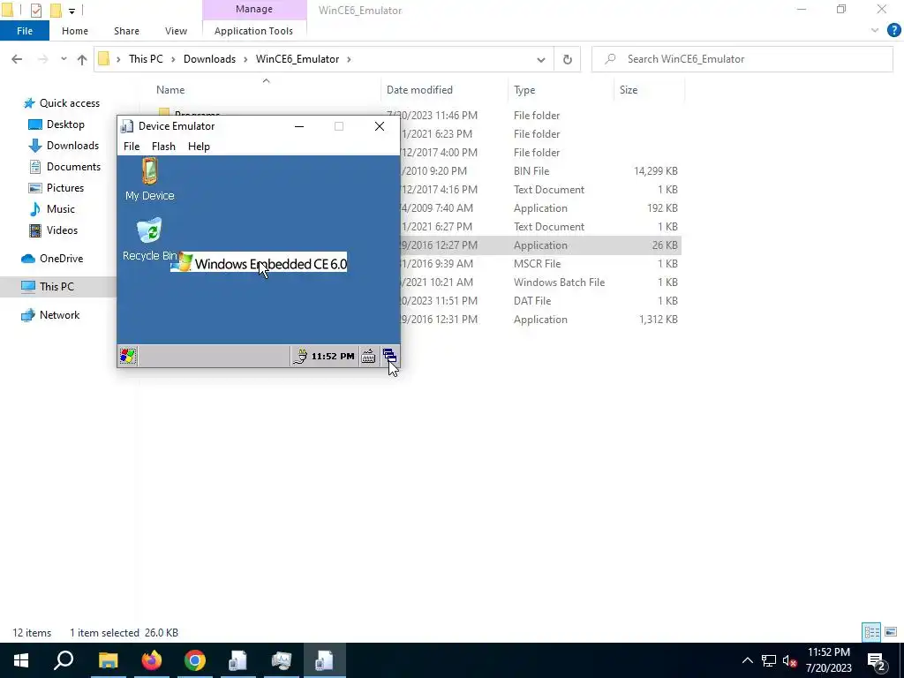Switch to Details view layout button
Screen dimensions: 904x678
(871, 632)
